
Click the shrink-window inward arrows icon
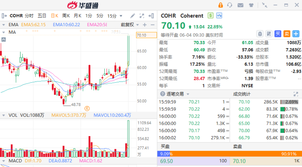coord(265,5)
